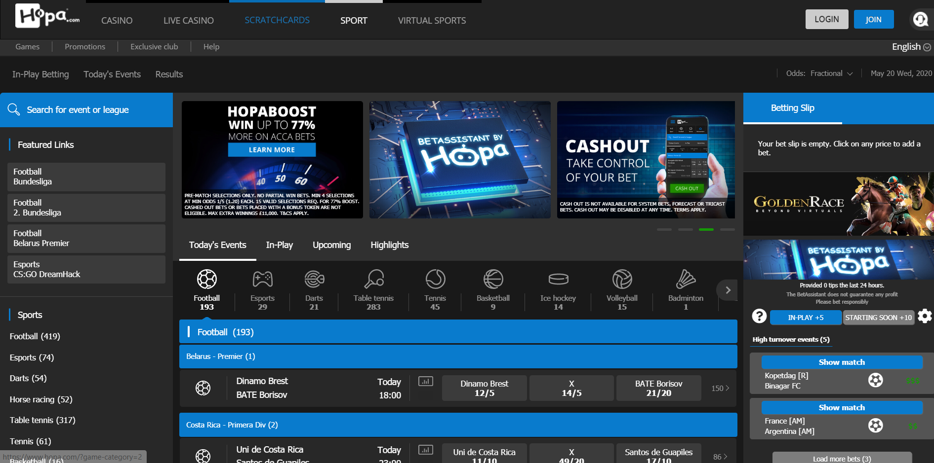Expand 86 more markets for Uni de Costa Rica
Viewport: 934px width, 463px height.
point(720,457)
